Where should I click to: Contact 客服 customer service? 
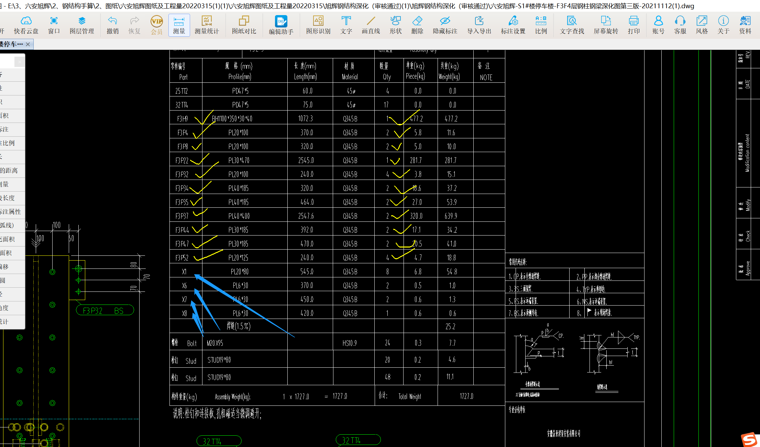680,25
